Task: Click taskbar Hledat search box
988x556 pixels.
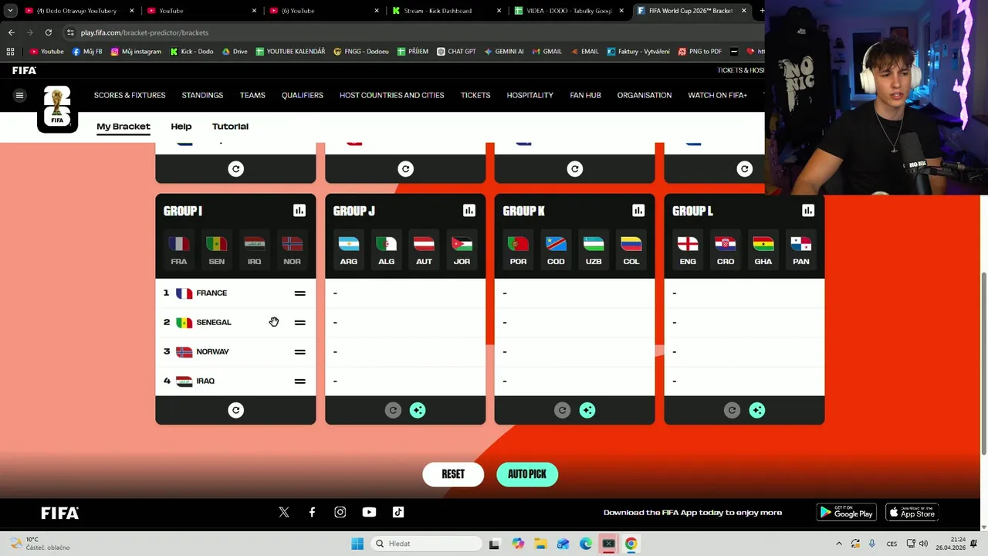Action: click(x=425, y=544)
